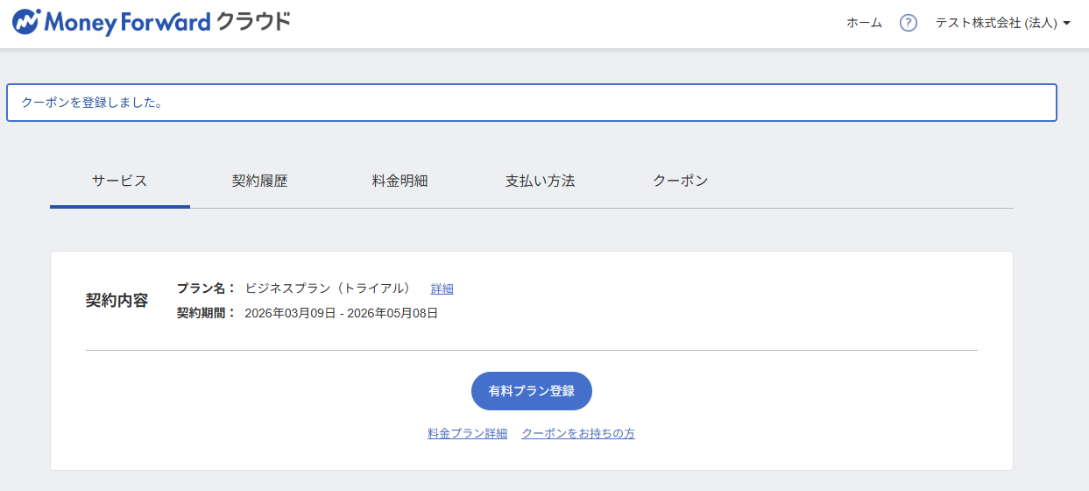Open the クーポン tab

click(x=680, y=181)
